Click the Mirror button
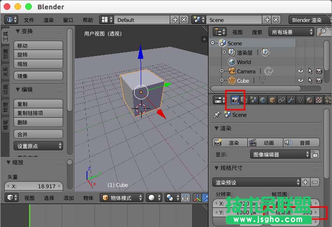 pos(38,76)
